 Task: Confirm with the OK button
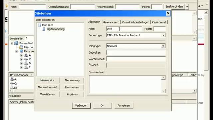103,106
